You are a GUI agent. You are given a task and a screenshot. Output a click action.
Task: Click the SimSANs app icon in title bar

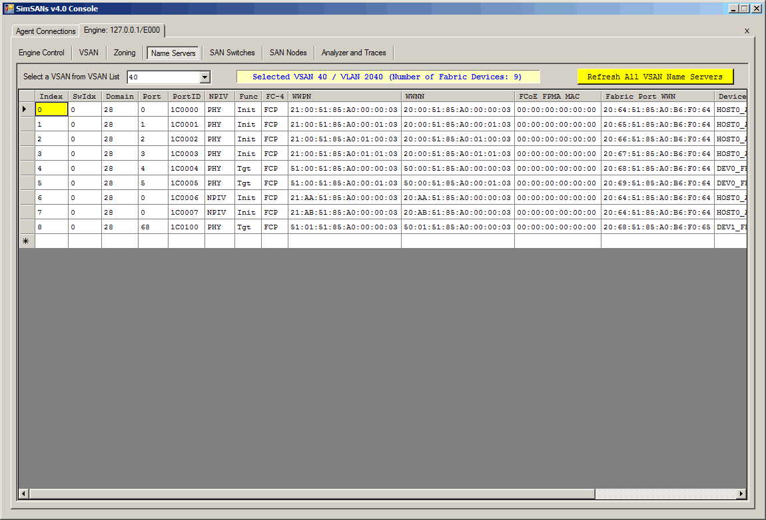(x=9, y=9)
